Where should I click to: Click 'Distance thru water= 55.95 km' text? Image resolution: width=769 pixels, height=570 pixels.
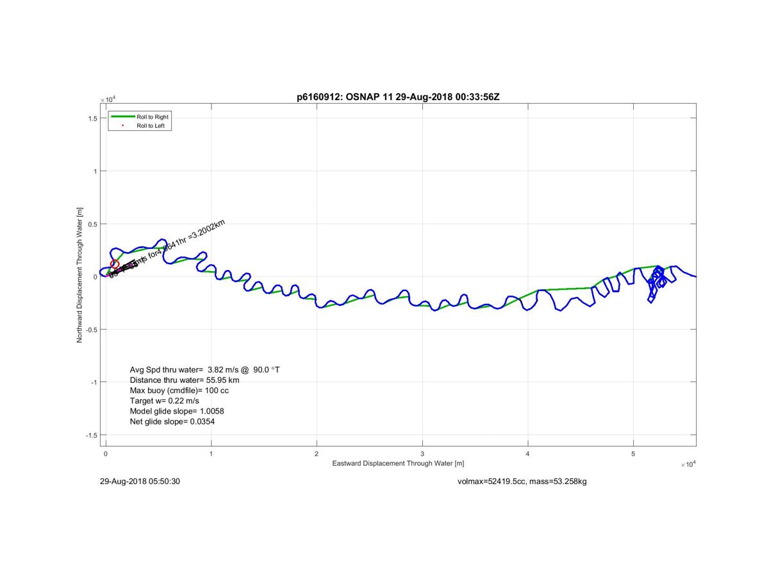[185, 380]
